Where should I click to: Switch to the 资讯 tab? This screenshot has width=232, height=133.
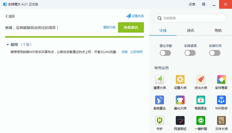click(190, 30)
